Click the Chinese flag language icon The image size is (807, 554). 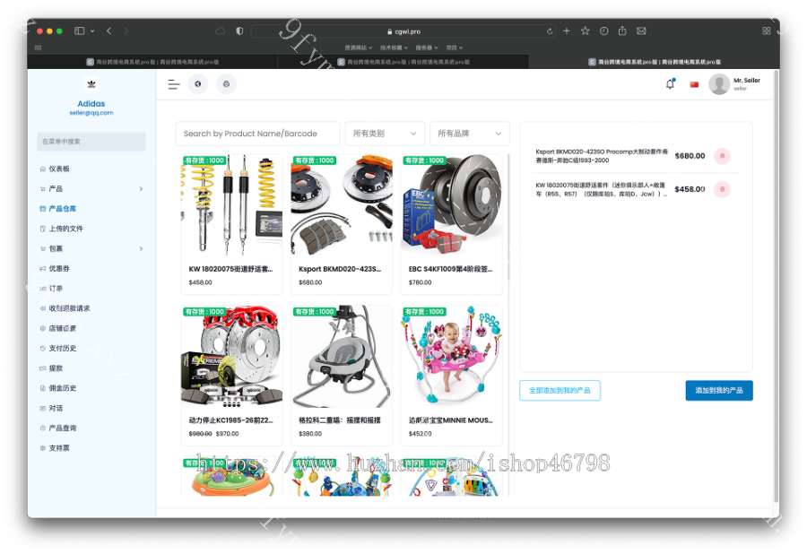coord(694,84)
